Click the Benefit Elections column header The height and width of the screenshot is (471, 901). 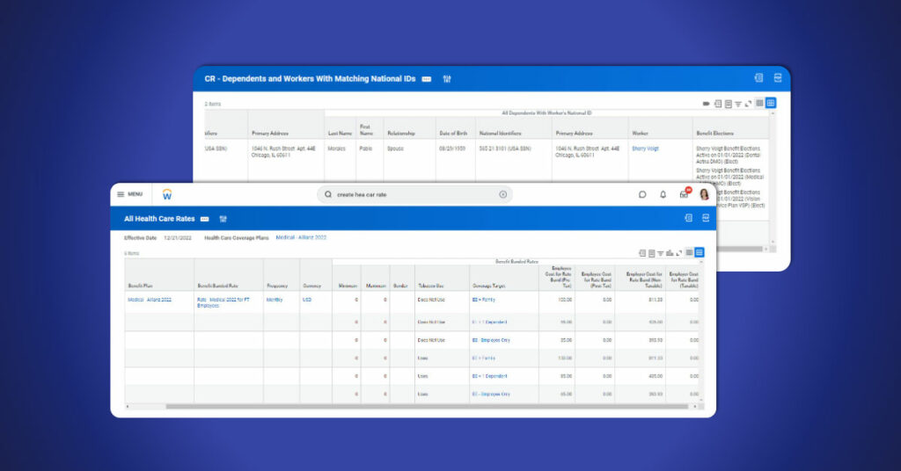(714, 133)
